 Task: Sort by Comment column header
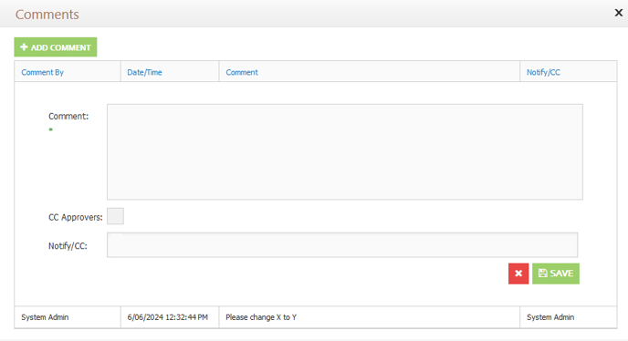click(242, 72)
